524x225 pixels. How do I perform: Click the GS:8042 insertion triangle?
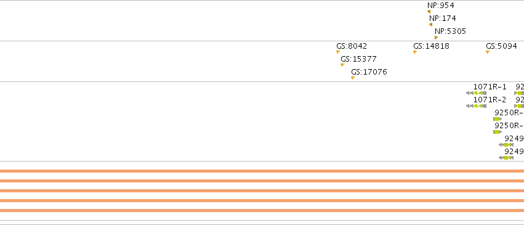click(338, 52)
